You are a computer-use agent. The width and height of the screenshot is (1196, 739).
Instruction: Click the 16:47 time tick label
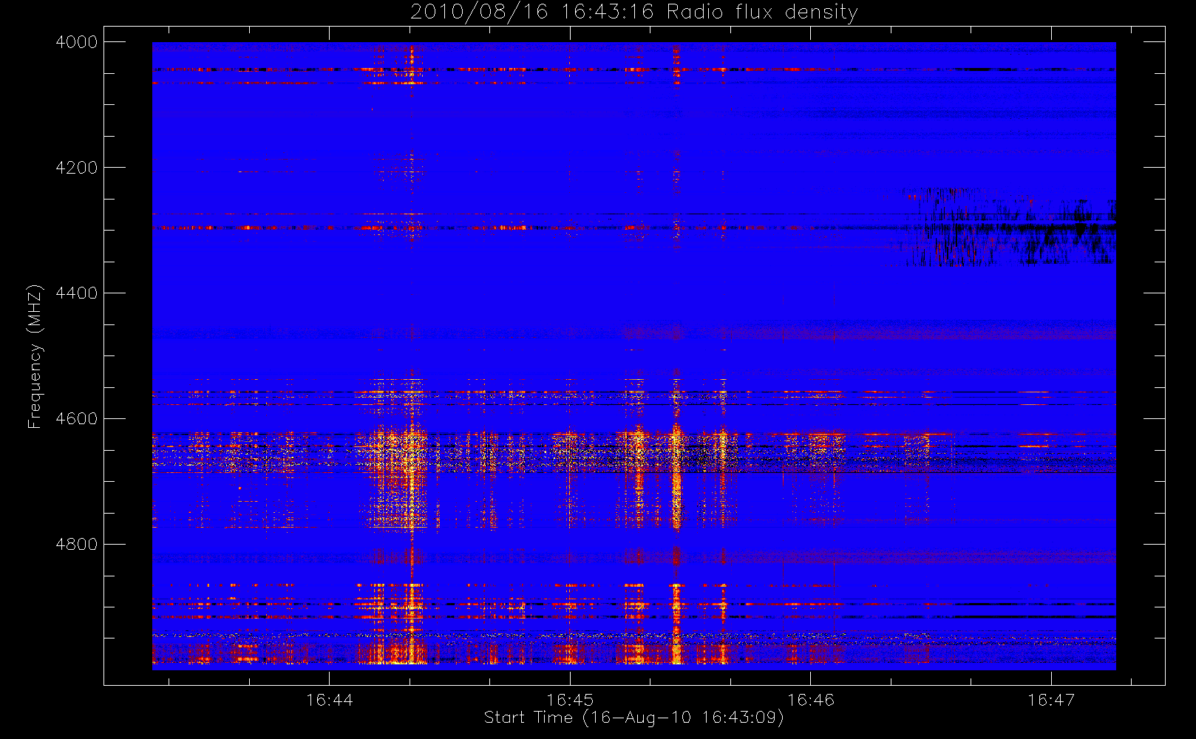pyautogui.click(x=1051, y=699)
